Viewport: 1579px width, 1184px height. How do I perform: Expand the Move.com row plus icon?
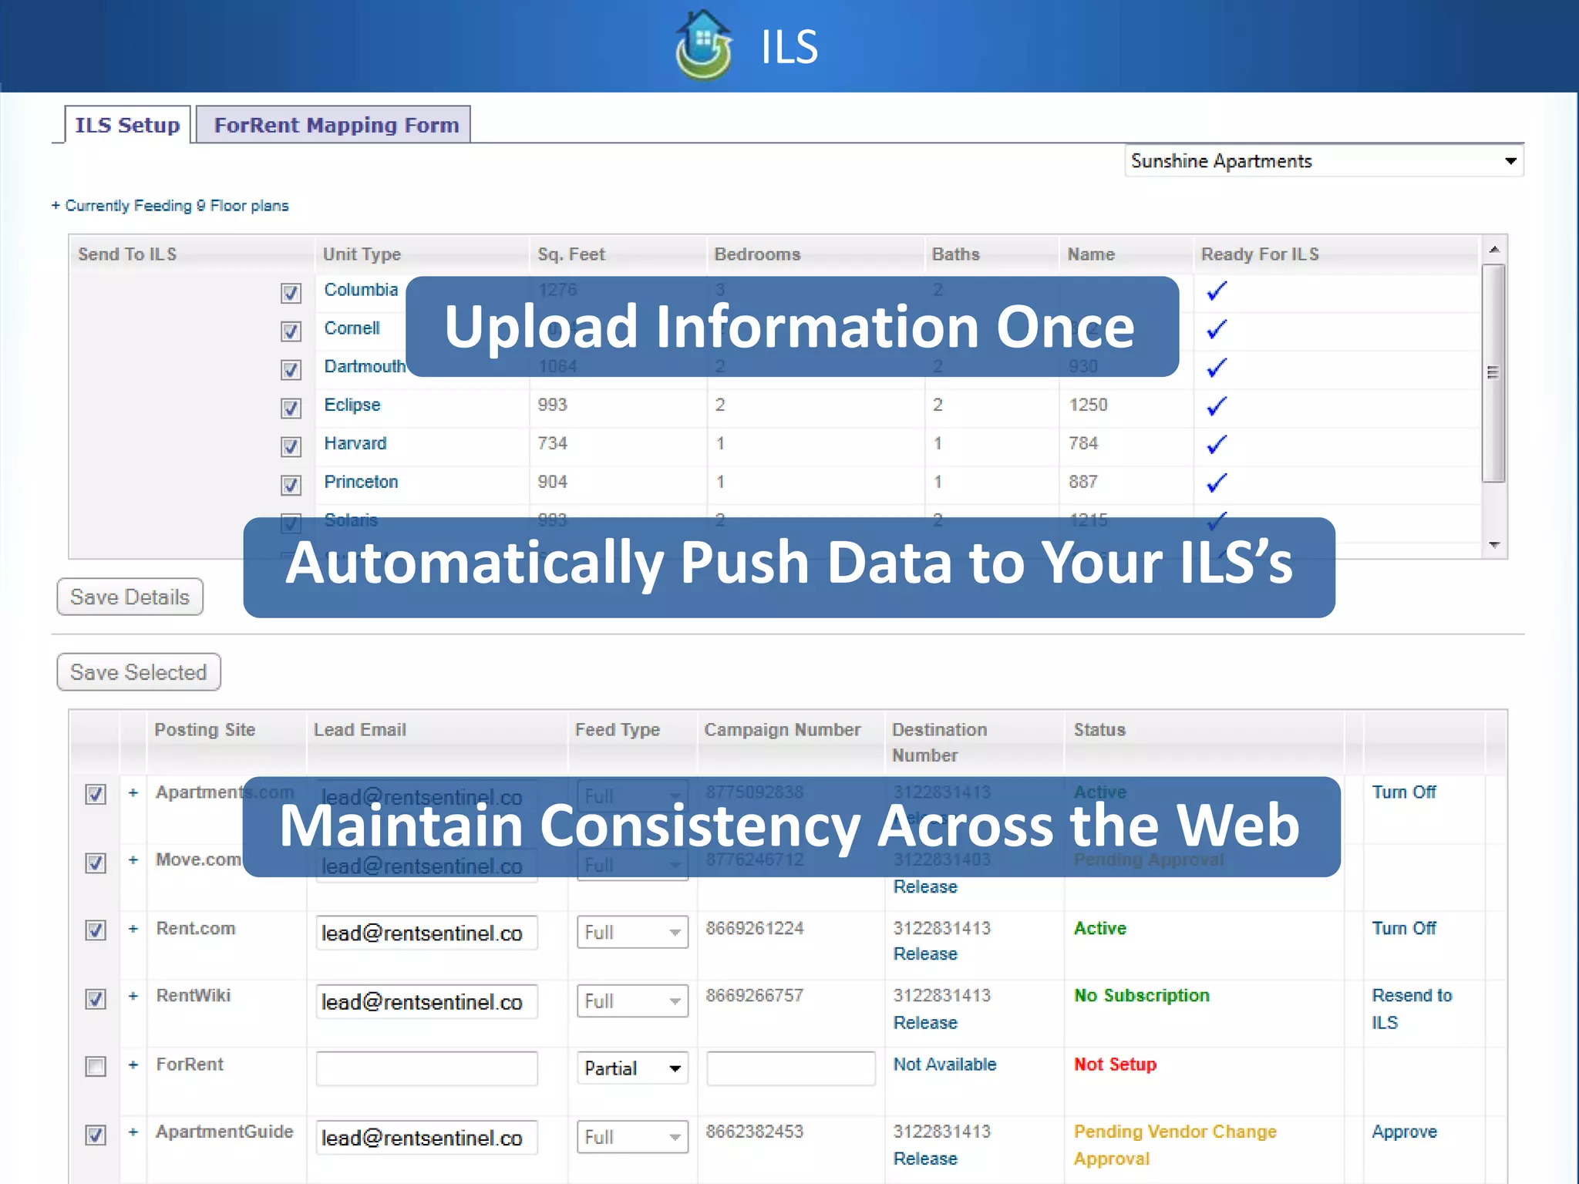(x=133, y=859)
